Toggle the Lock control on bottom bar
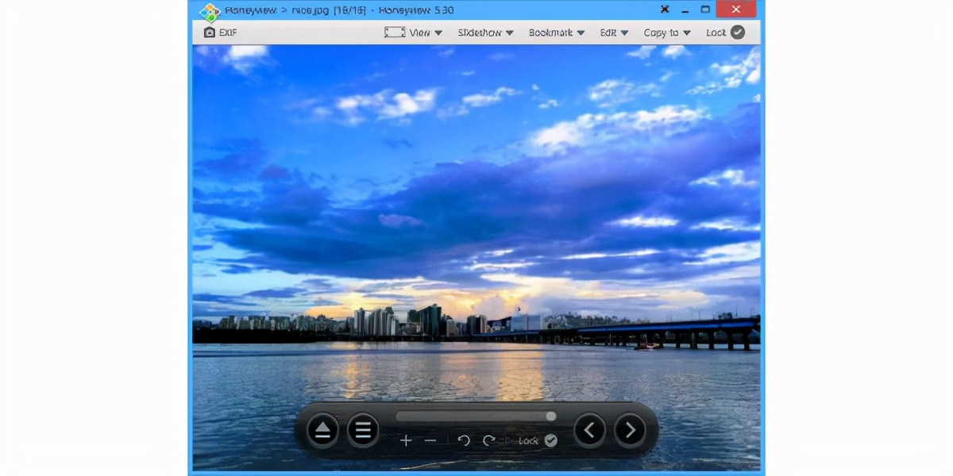The image size is (953, 476). (x=538, y=440)
